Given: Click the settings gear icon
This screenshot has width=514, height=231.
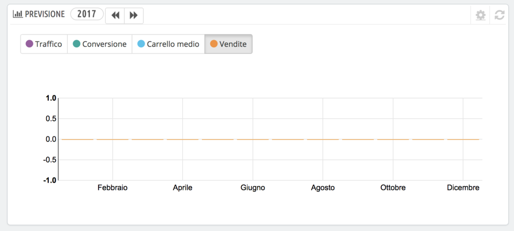Looking at the screenshot, I should tap(481, 15).
